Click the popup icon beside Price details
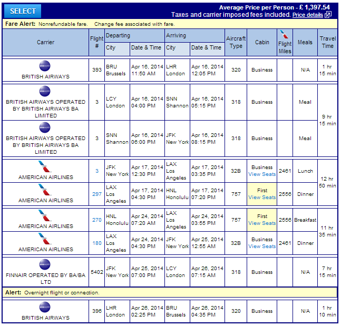The width and height of the screenshot is (341, 326). coord(328,14)
